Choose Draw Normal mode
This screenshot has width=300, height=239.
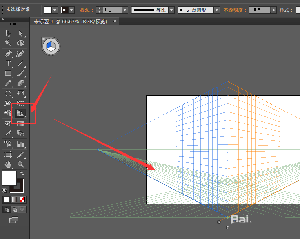[7, 210]
